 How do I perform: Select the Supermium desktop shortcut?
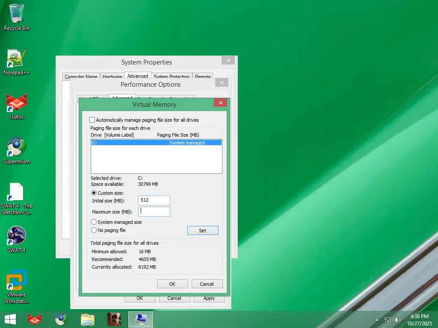[17, 151]
